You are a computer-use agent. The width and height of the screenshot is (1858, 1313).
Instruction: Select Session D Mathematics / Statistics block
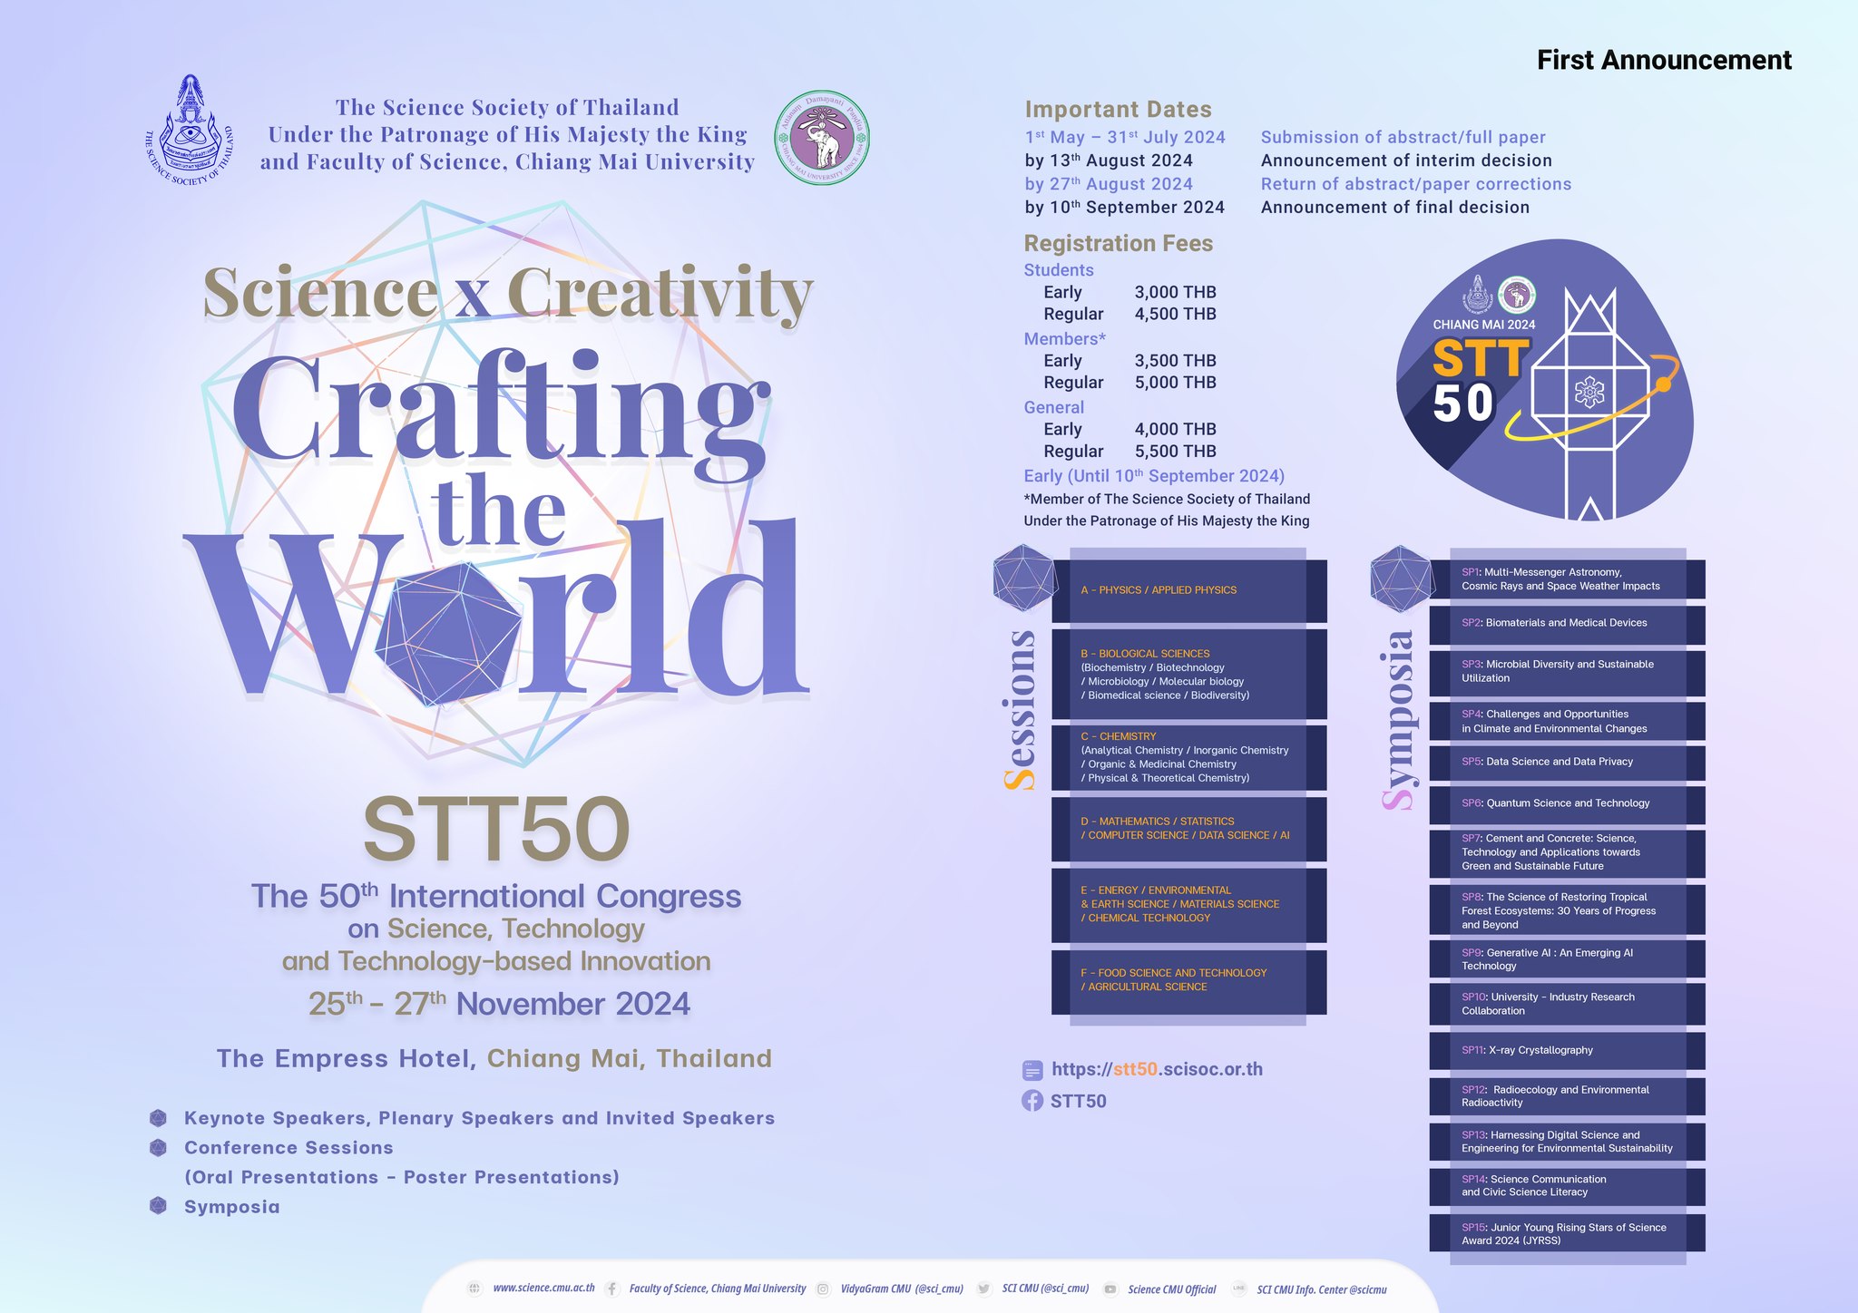click(x=1188, y=829)
